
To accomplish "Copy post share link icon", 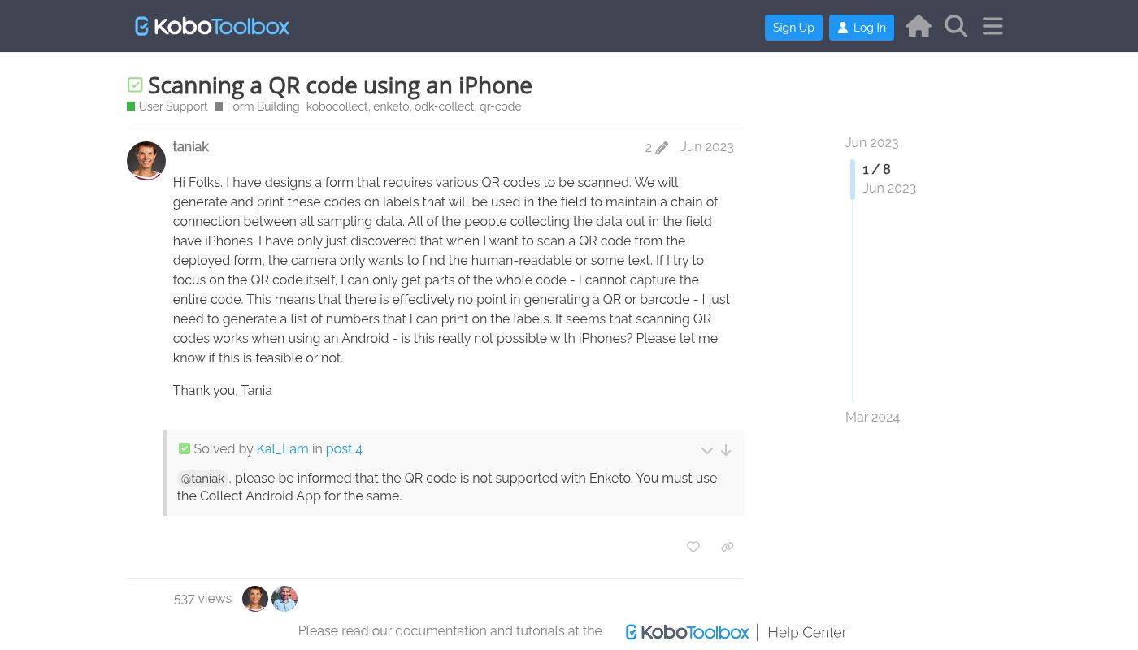I will pos(728,548).
